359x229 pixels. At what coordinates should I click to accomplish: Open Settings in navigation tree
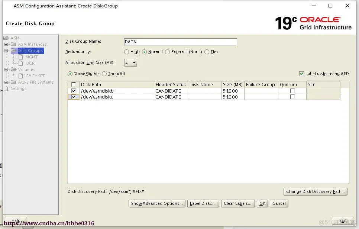tap(19, 88)
